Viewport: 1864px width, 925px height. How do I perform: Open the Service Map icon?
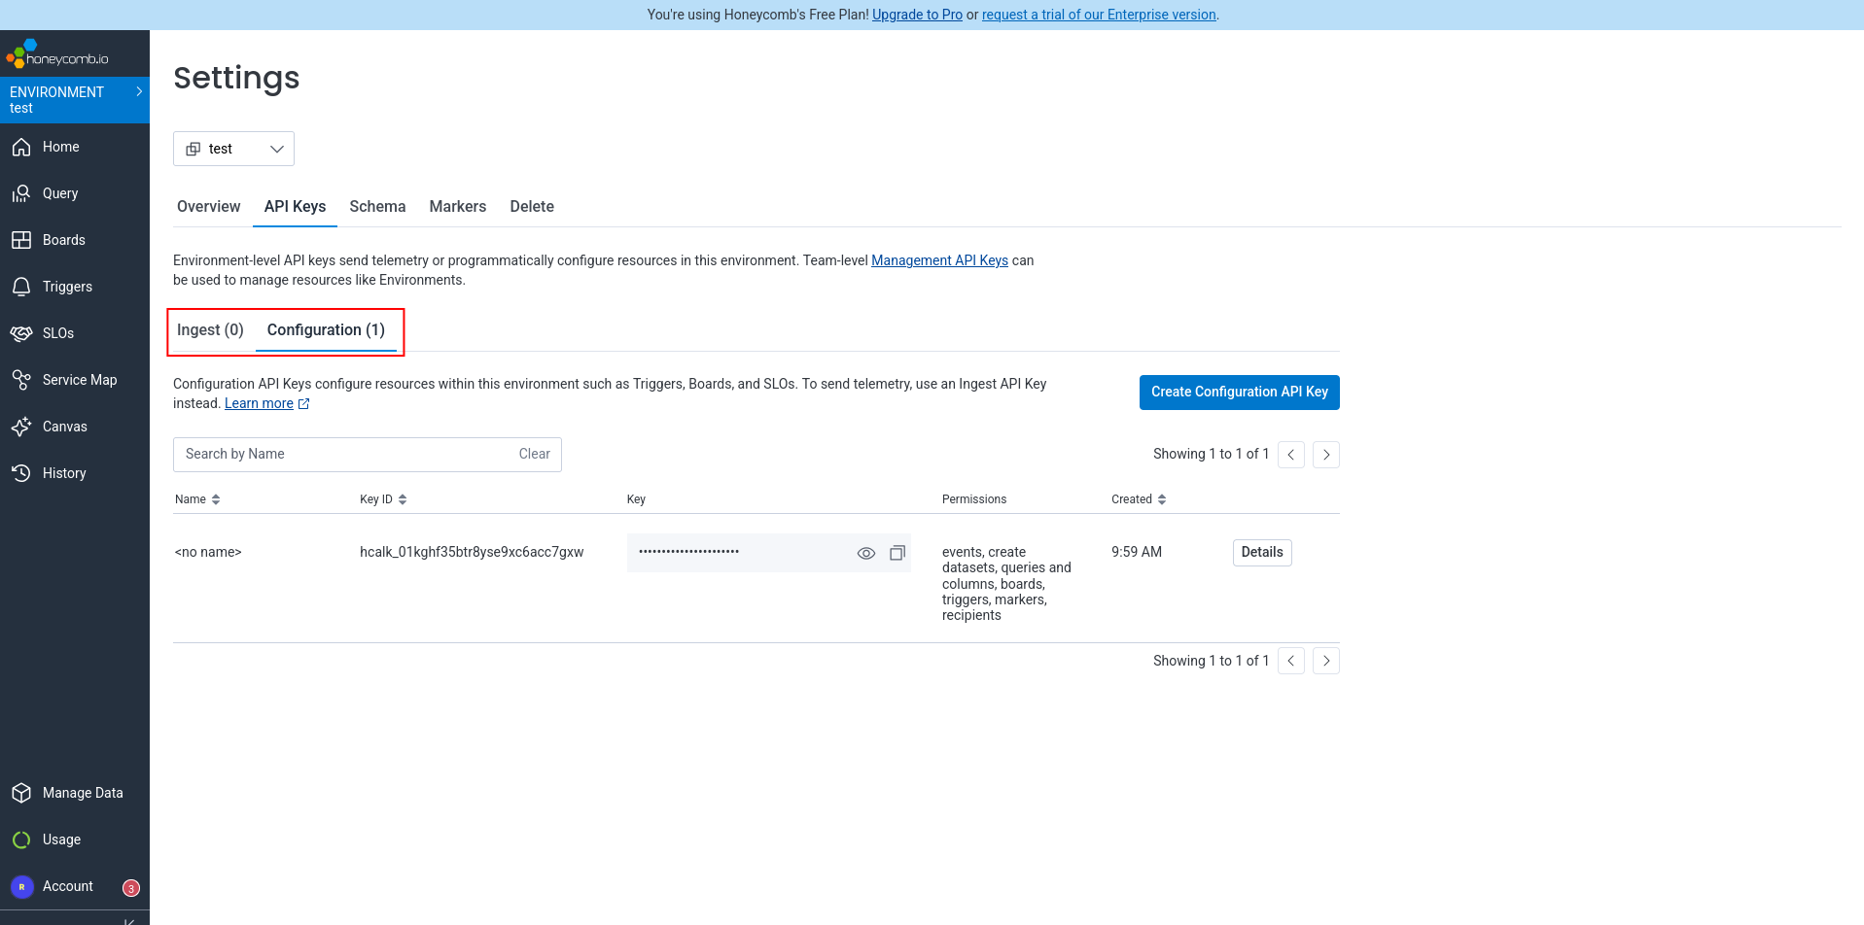(21, 380)
